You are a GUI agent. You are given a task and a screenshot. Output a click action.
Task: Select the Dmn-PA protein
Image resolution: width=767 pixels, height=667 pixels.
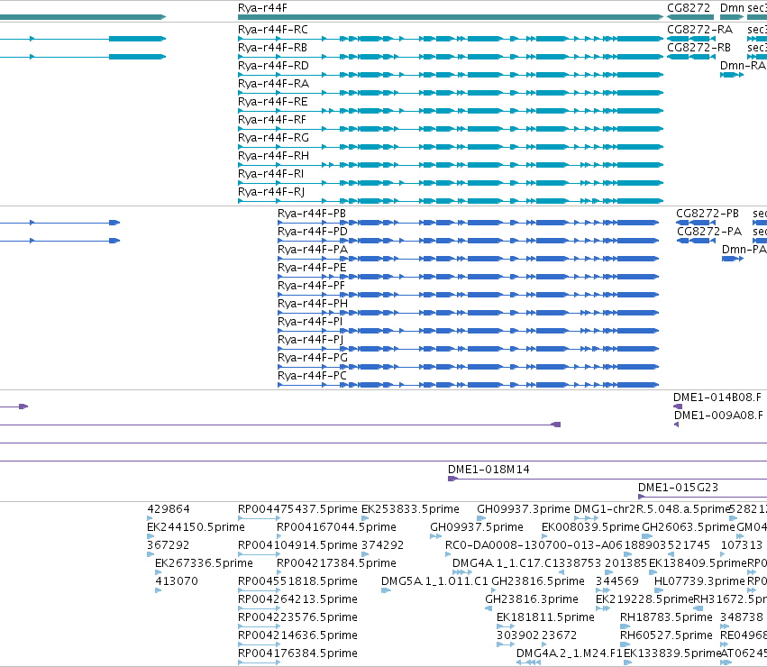tap(744, 250)
